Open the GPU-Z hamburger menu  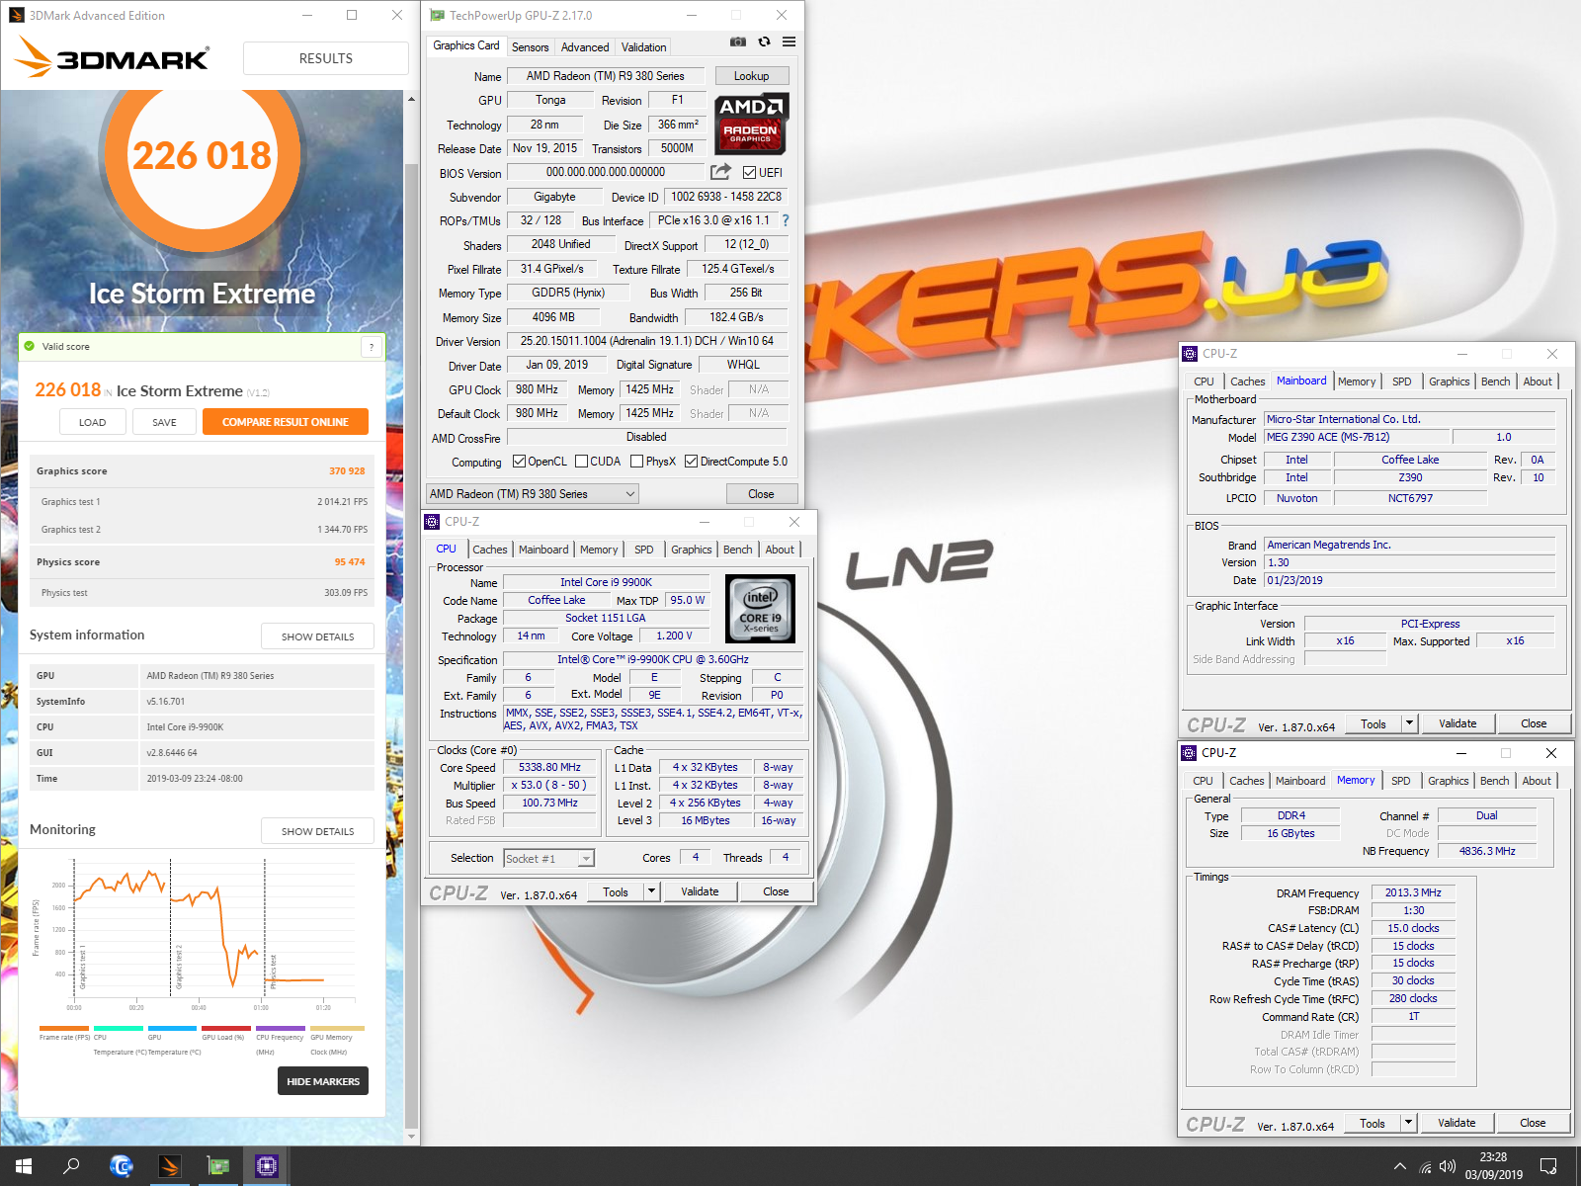coord(789,42)
